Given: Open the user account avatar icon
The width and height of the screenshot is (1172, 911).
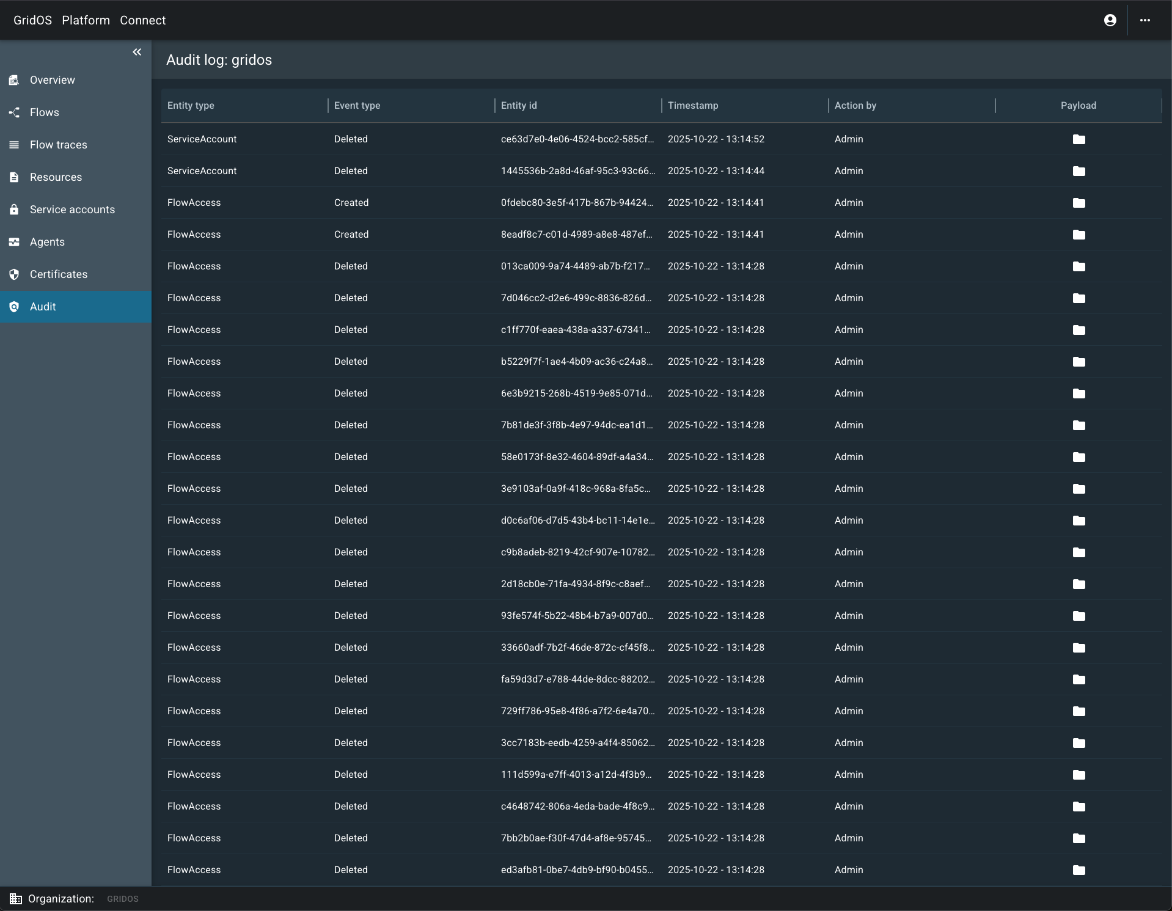Looking at the screenshot, I should pos(1110,20).
